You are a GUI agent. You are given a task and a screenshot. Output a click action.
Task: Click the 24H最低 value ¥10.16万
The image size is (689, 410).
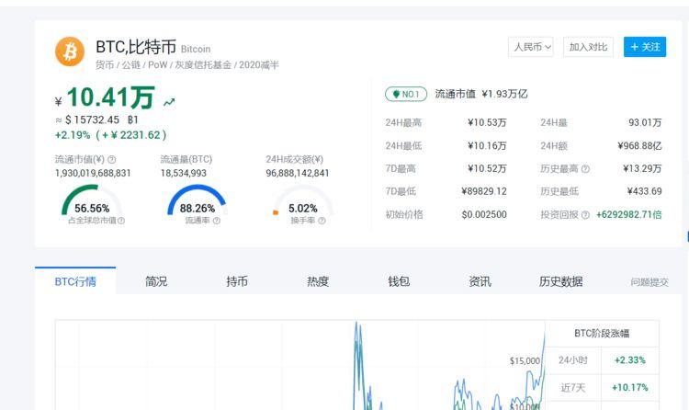[x=487, y=145]
